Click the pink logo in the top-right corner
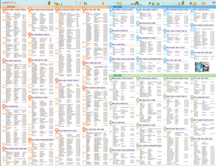 tap(214, 3)
